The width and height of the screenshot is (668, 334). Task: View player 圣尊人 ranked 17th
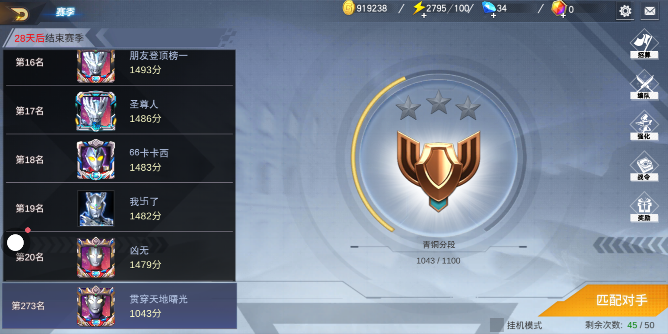point(121,111)
